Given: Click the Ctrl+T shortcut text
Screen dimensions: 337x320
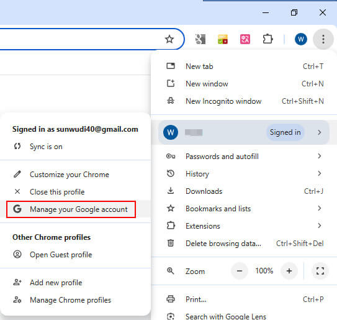Looking at the screenshot, I should (x=313, y=66).
